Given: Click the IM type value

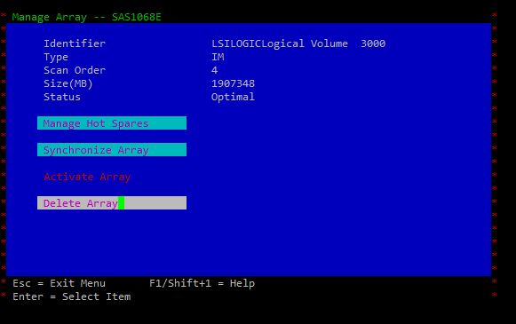Looking at the screenshot, I should pos(218,57).
